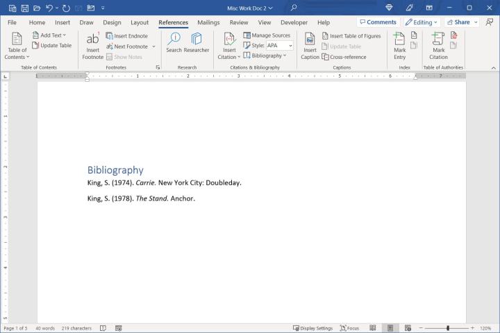Click the Comments button
The height and width of the screenshot is (333, 500).
coord(378,22)
